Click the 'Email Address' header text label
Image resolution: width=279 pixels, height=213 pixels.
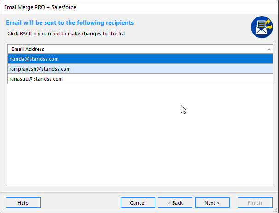click(x=28, y=49)
